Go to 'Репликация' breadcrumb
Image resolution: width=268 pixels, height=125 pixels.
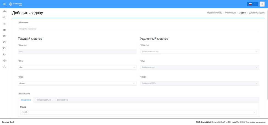(231, 13)
